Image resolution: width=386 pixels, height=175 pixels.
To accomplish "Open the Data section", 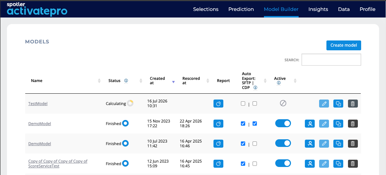I will pos(344,9).
